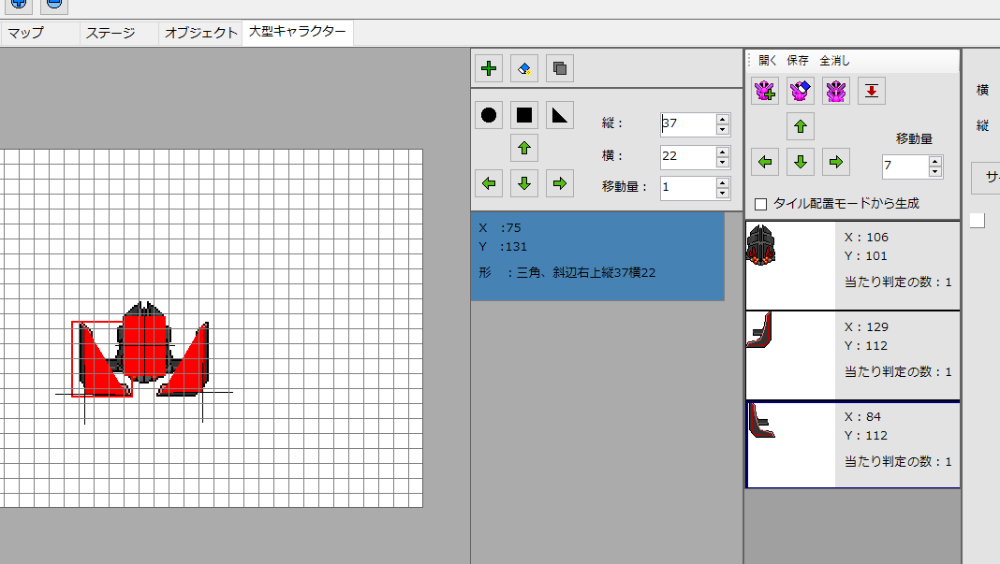This screenshot has height=564, width=1000.
Task: Move part down in parts panel
Action: pyautogui.click(x=801, y=162)
